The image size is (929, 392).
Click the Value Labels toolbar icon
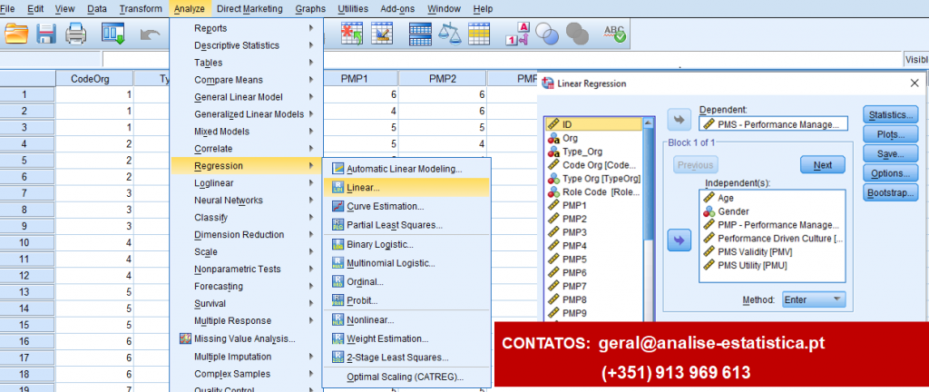tap(517, 34)
